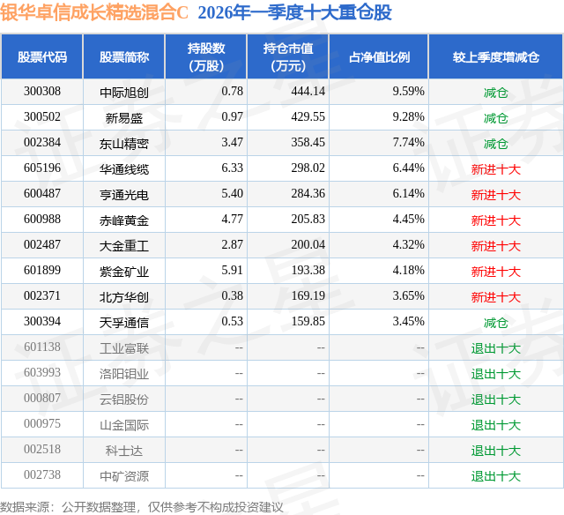This screenshot has height=515, width=564.
Task: Click 新进十大 in the 紫金矿业 row
Action: 496,272
